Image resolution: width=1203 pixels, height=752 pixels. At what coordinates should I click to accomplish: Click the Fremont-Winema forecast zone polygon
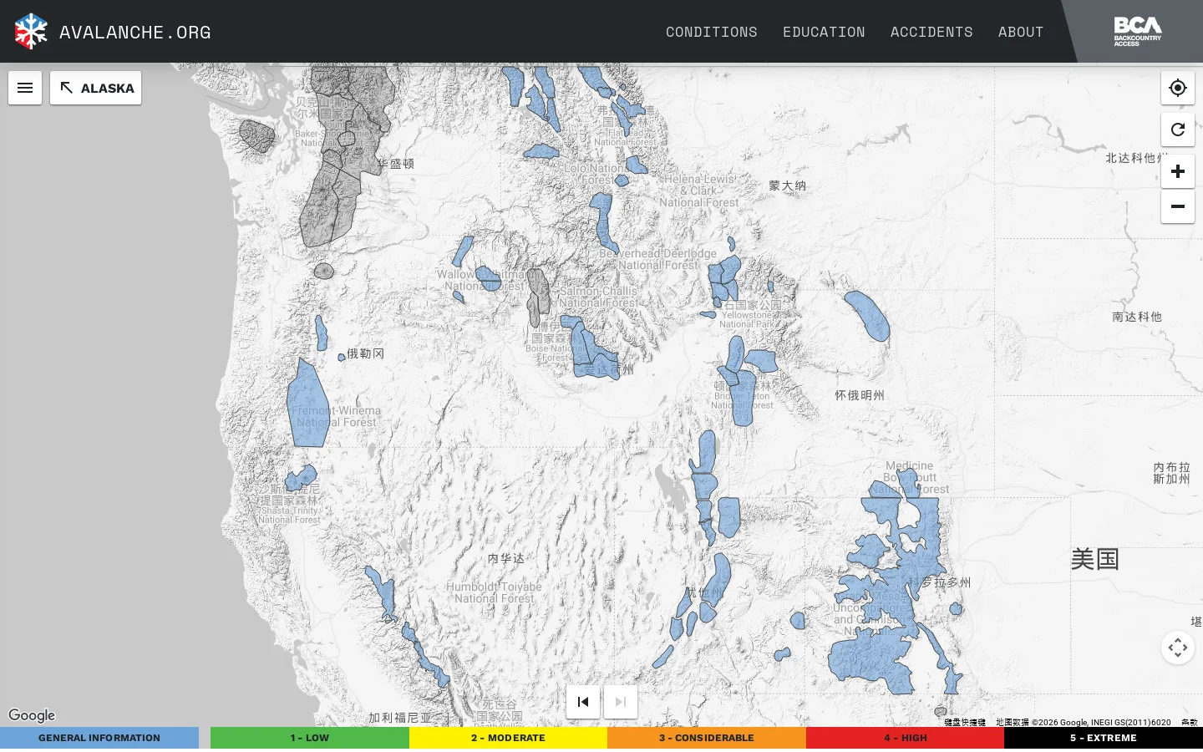[307, 405]
